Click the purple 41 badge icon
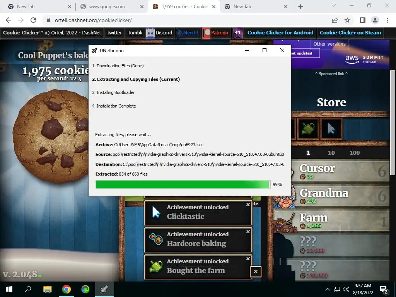 tap(238, 33)
